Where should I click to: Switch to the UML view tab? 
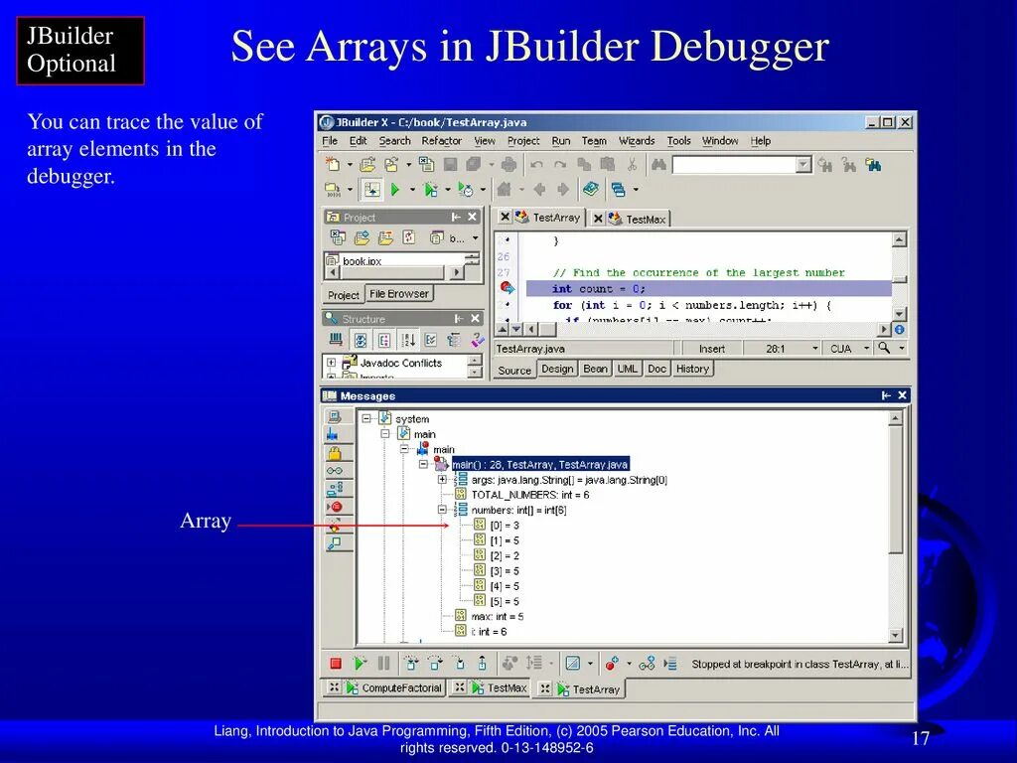coord(628,369)
